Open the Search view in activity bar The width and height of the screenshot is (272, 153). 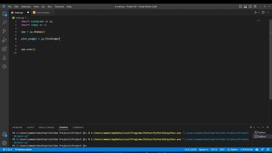pyautogui.click(x=4, y=23)
